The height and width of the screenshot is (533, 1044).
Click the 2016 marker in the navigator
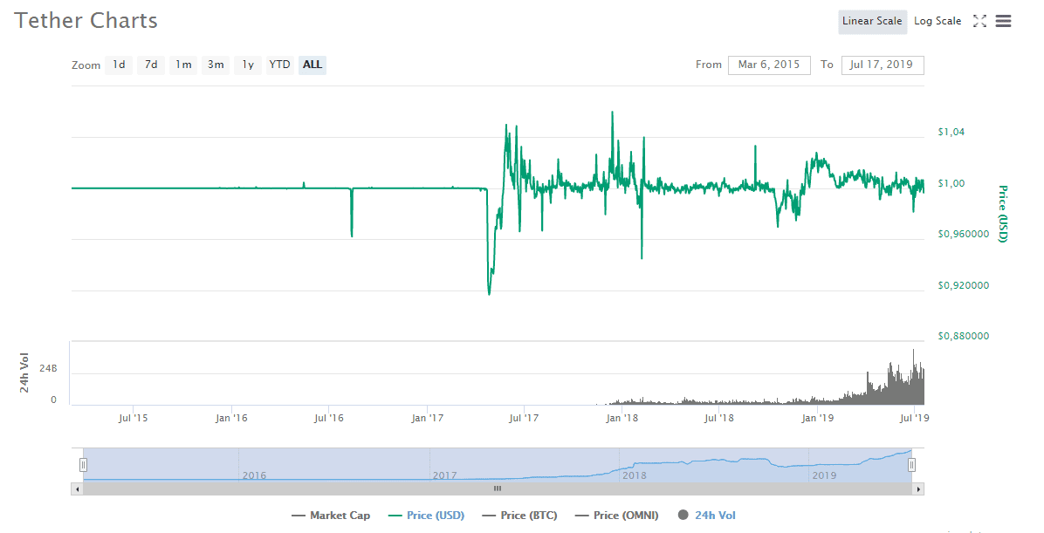tap(254, 475)
